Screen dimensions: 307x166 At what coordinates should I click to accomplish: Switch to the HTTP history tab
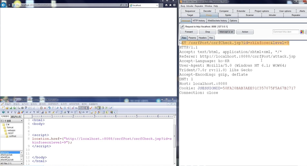coord(199,21)
